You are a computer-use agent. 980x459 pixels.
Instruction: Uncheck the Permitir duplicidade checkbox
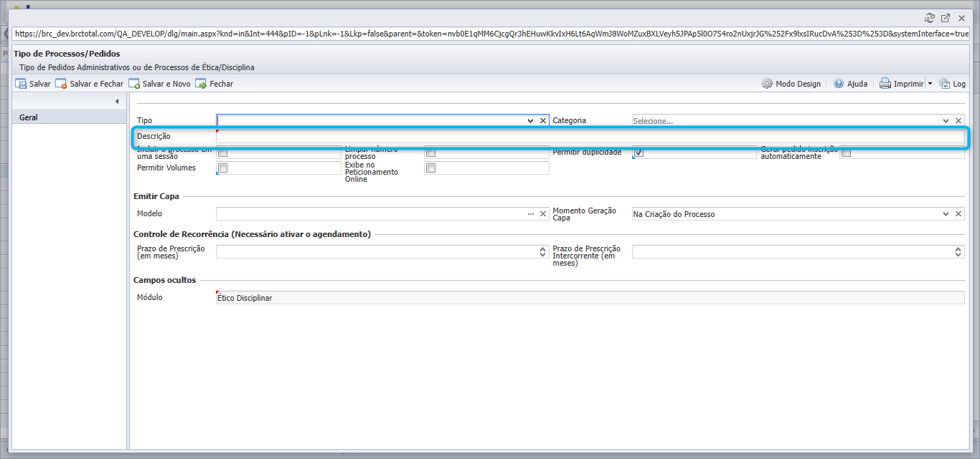(639, 153)
